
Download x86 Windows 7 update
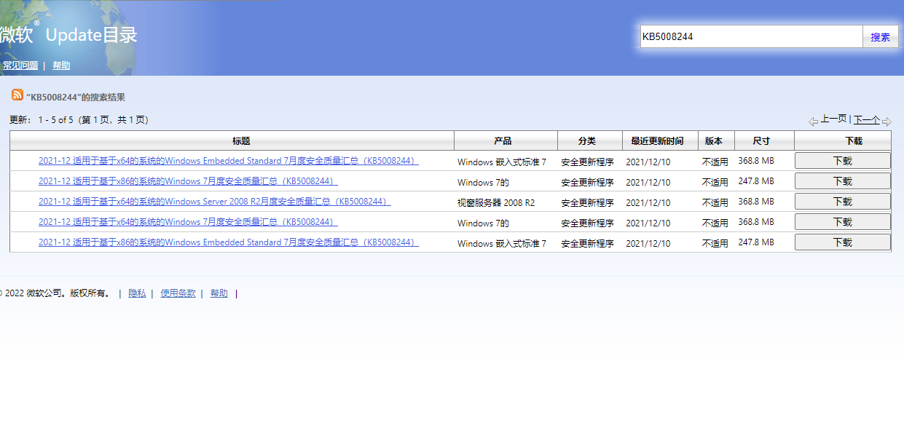[x=843, y=181]
